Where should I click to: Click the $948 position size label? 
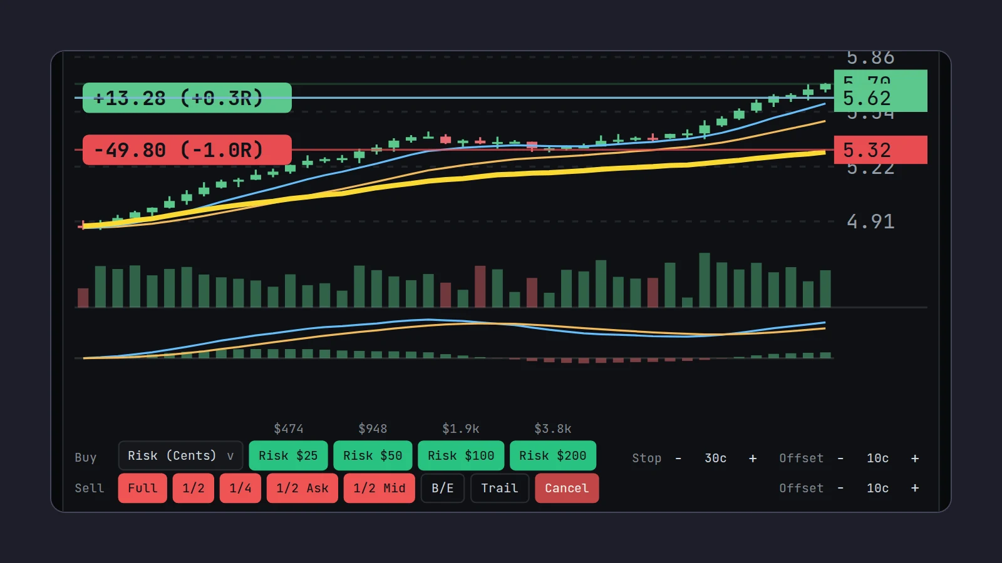pyautogui.click(x=373, y=429)
